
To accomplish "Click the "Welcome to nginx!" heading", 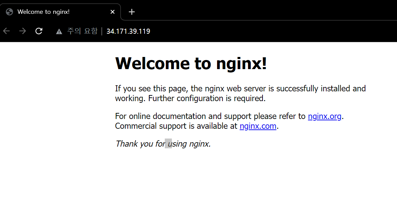I will [191, 63].
